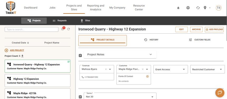Open the Grant Access dropdown
Image resolution: width=227 pixels, height=99 pixels.
click(171, 69)
